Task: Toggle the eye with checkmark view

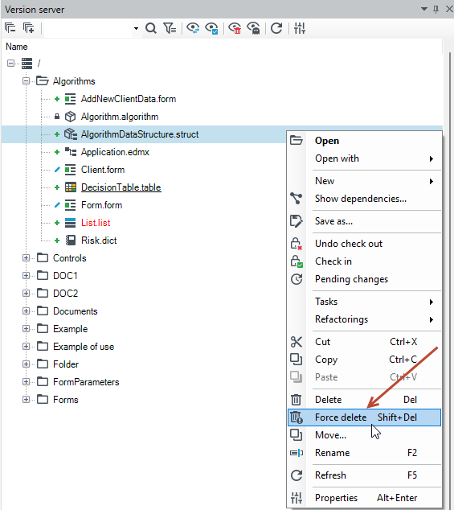Action: point(211,28)
